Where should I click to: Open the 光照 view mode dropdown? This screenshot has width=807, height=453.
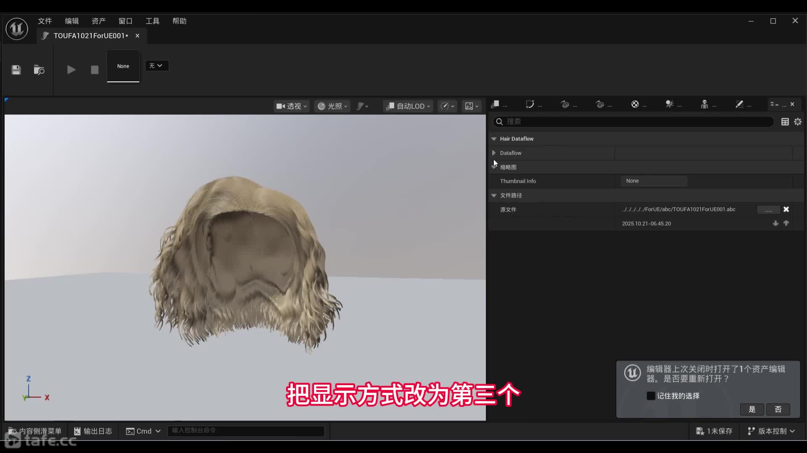point(332,106)
